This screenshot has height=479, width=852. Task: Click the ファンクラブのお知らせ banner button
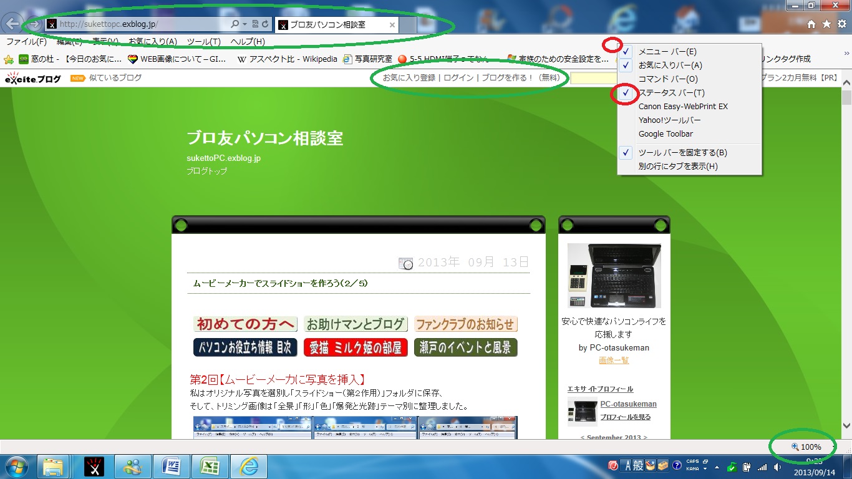pyautogui.click(x=466, y=324)
